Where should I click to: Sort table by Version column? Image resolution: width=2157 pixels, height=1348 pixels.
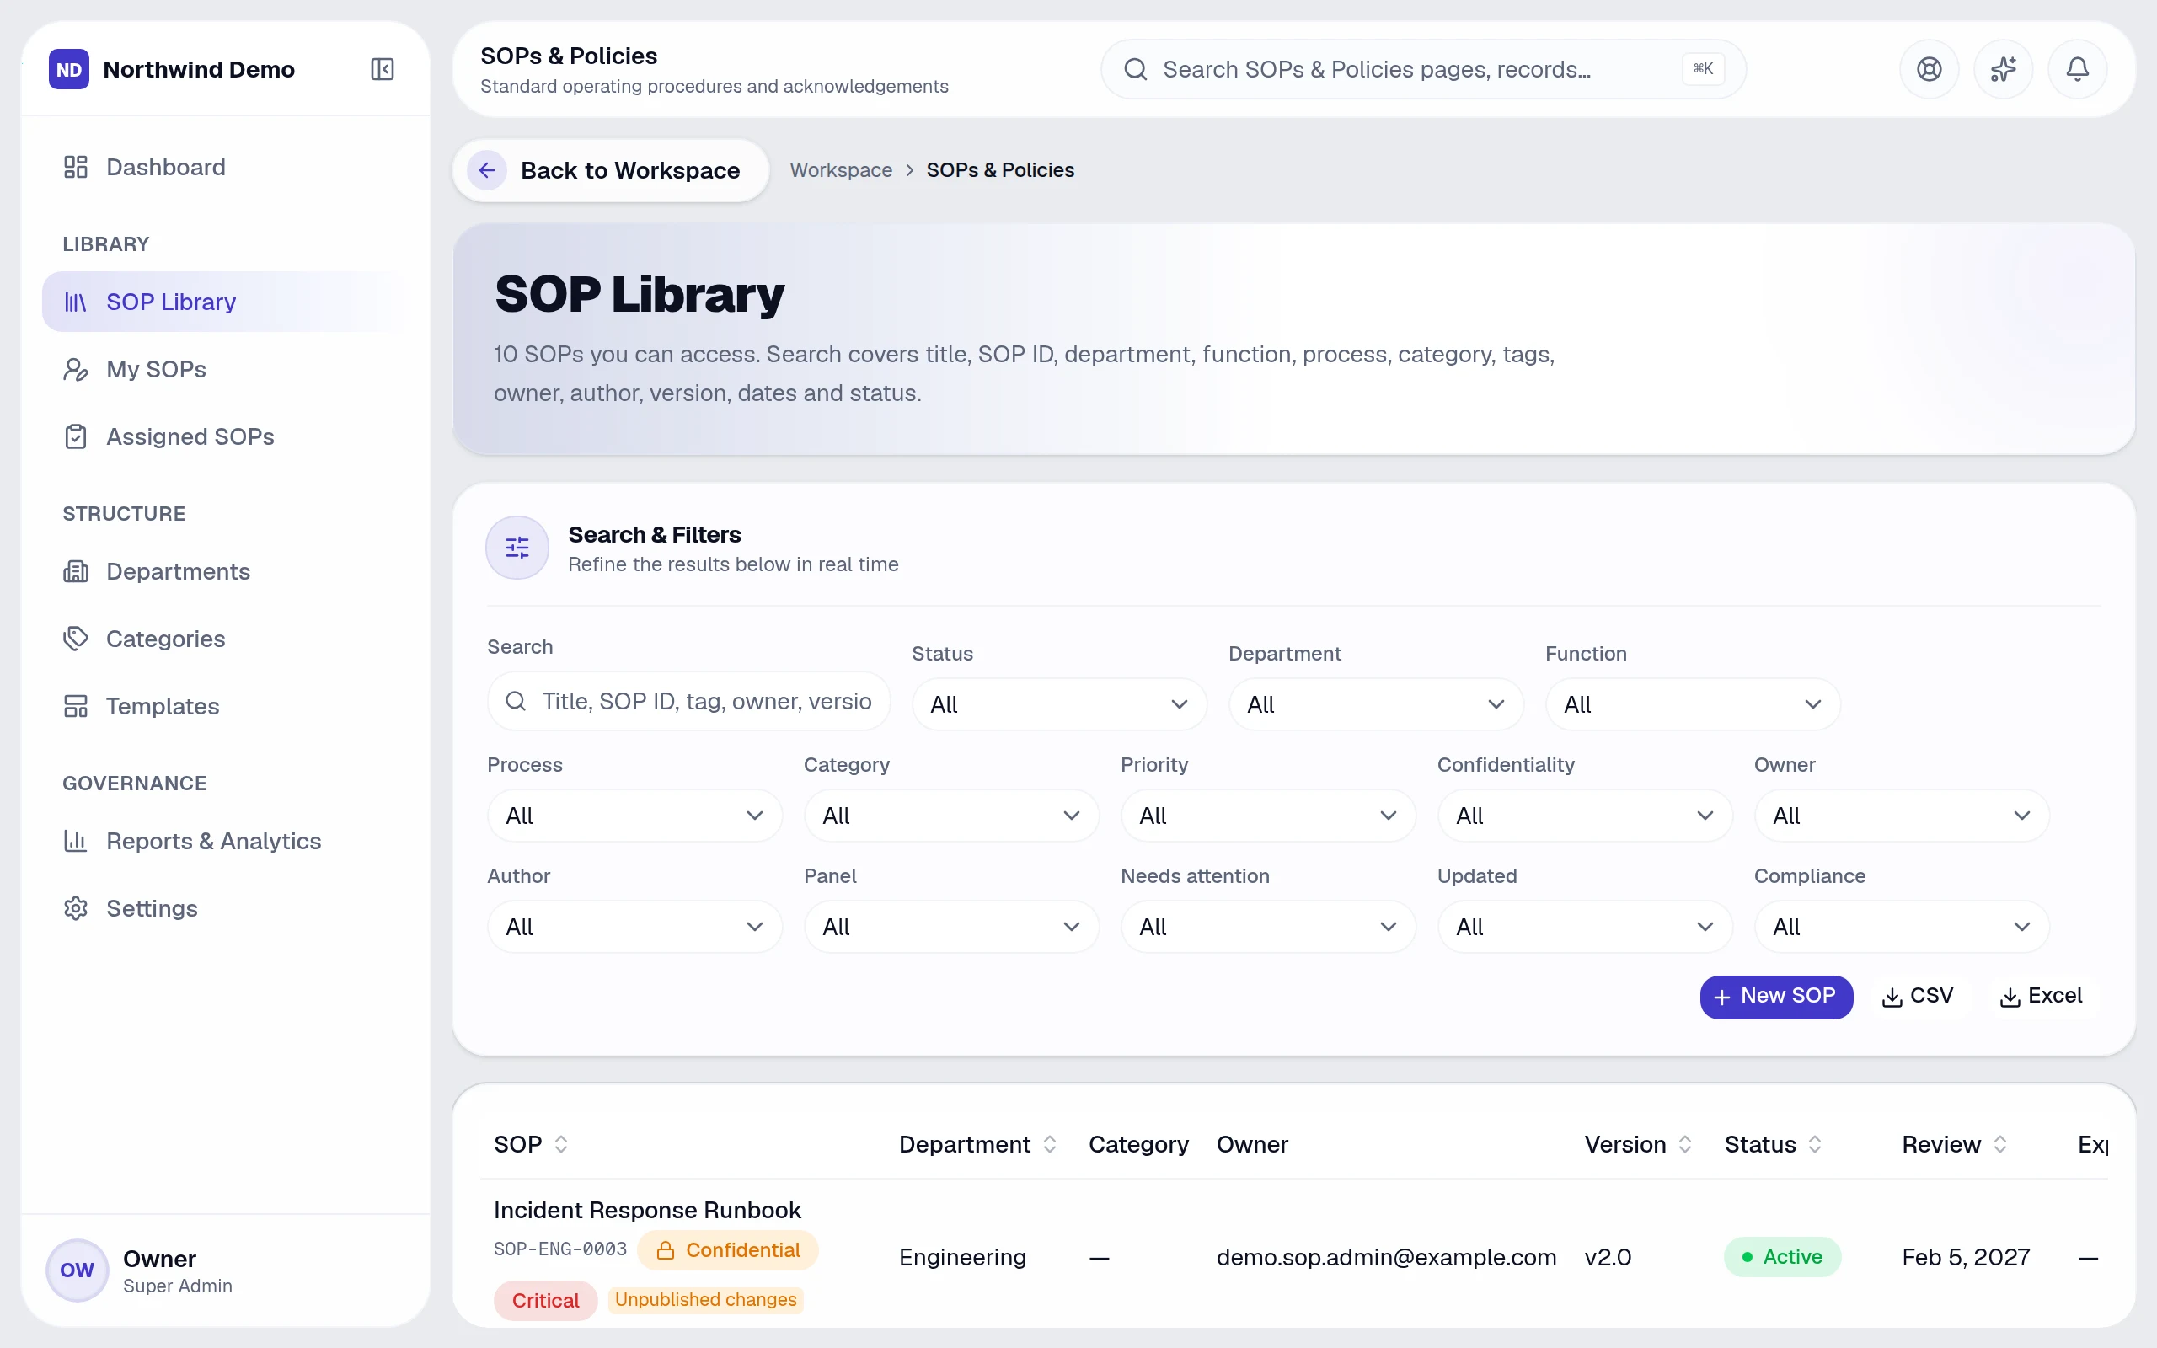click(x=1638, y=1144)
